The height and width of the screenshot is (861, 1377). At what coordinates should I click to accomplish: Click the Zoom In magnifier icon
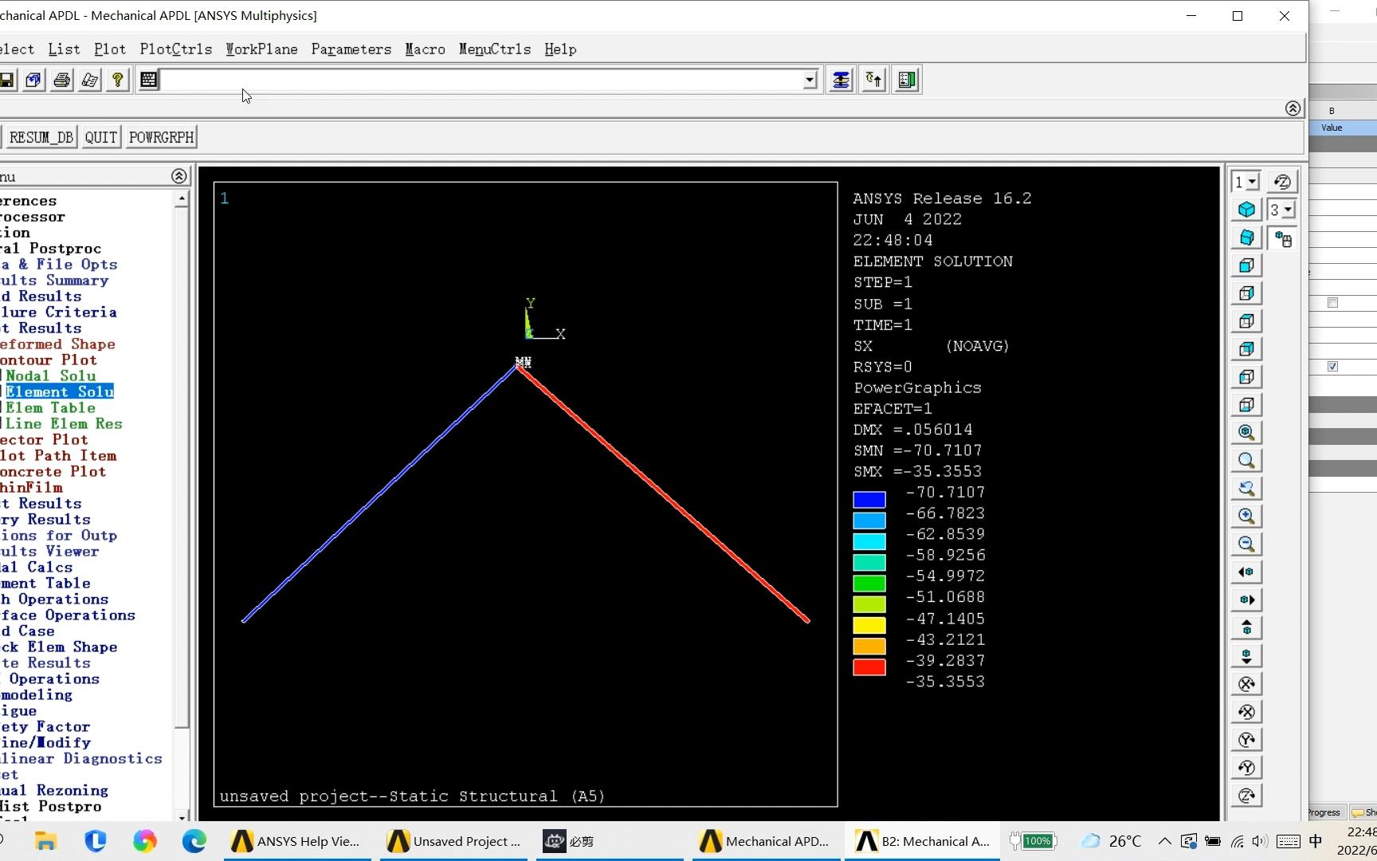coord(1247,516)
